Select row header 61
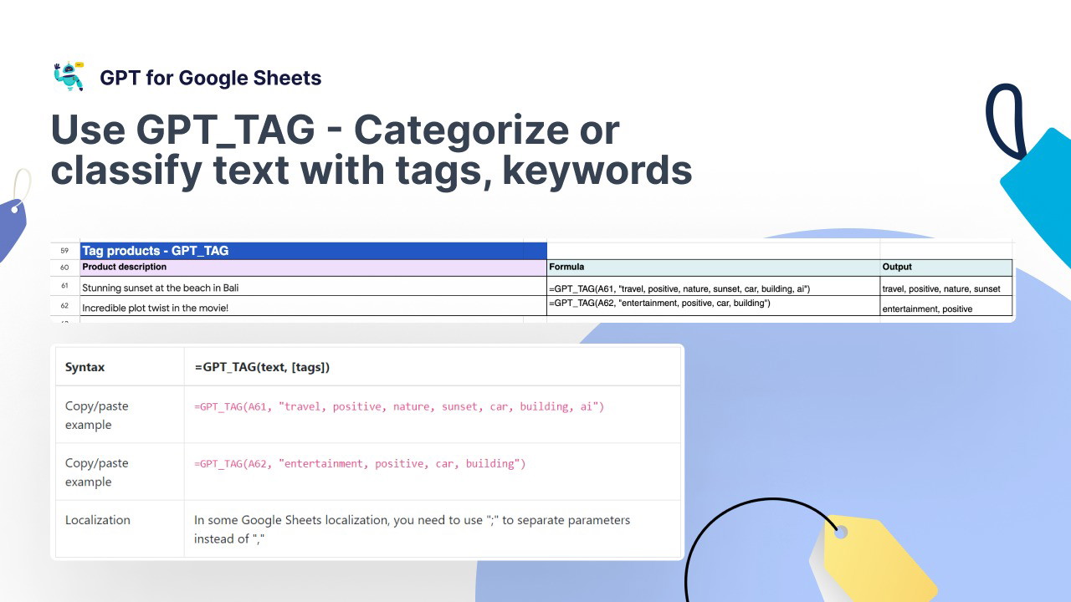Viewport: 1071px width, 602px height. pyautogui.click(x=64, y=286)
